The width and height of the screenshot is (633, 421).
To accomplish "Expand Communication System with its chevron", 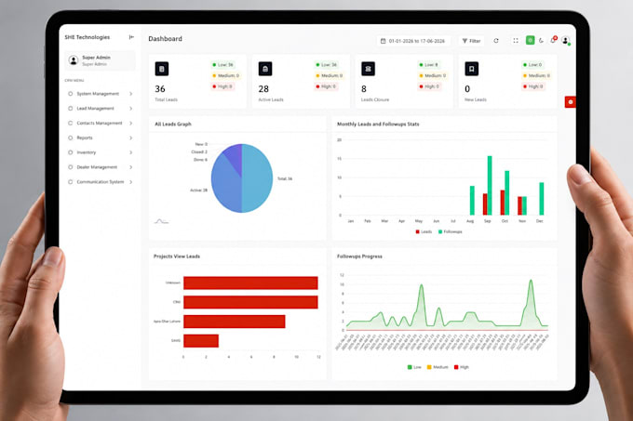I will click(x=131, y=182).
